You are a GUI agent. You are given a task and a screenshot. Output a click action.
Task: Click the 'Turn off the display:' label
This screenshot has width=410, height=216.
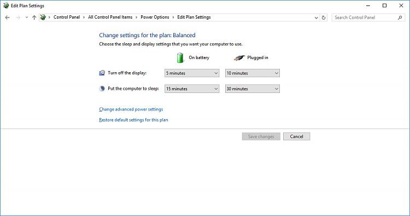tap(127, 73)
